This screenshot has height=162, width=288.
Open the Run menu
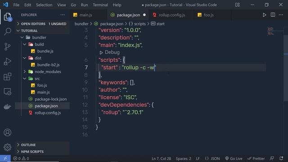pyautogui.click(x=84, y=5)
